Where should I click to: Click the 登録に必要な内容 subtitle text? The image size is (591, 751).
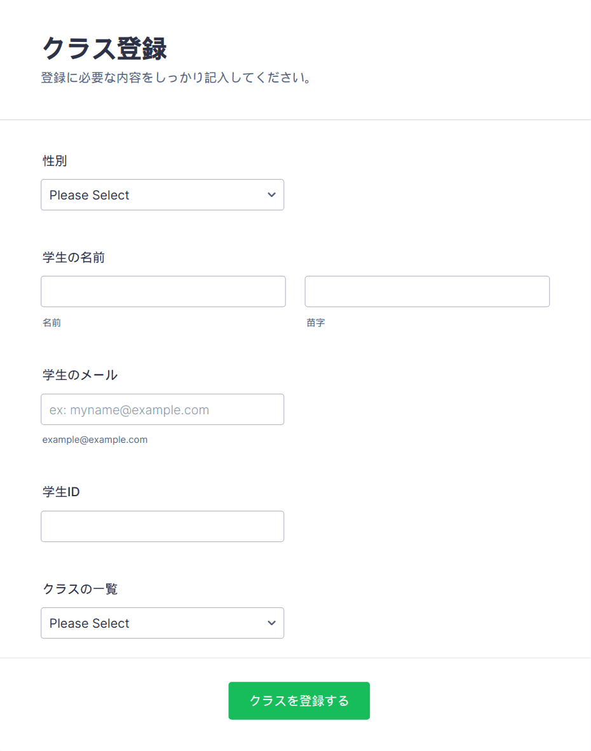177,78
